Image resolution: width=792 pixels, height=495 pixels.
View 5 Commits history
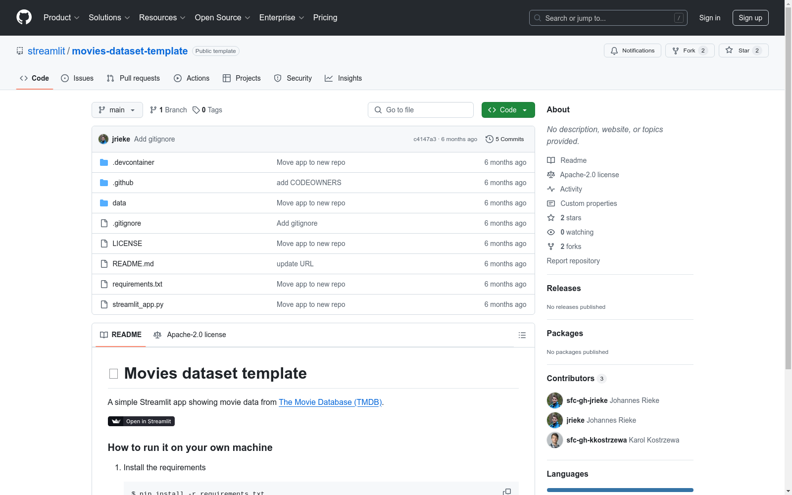click(505, 139)
